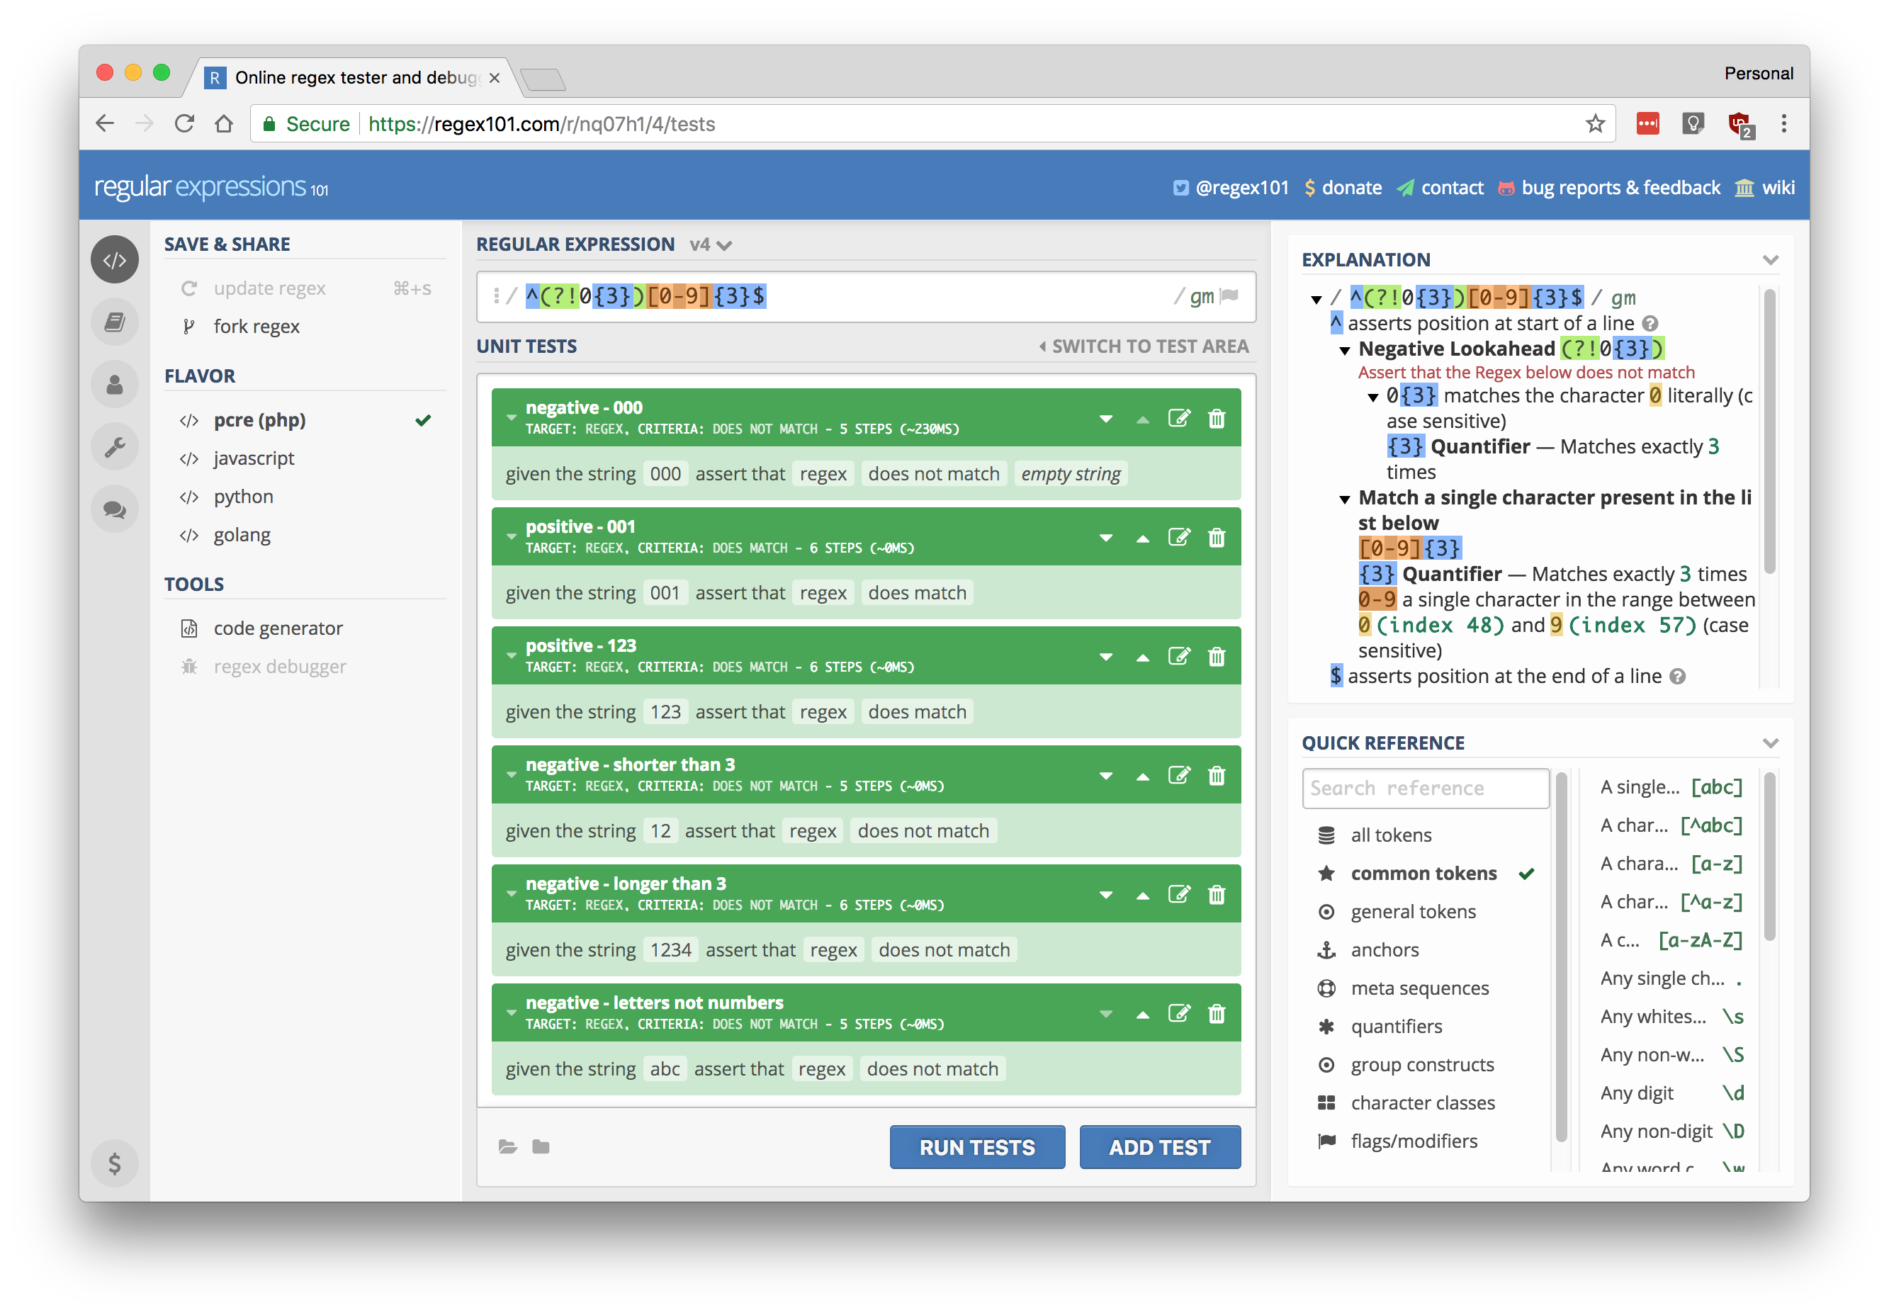1889x1315 pixels.
Task: Delete the 'negative - 000' test
Action: pos(1217,419)
